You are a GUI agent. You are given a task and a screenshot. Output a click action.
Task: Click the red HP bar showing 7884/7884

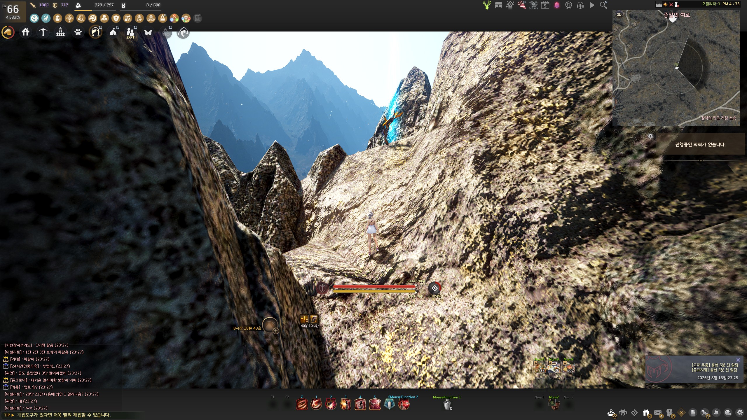pos(374,287)
